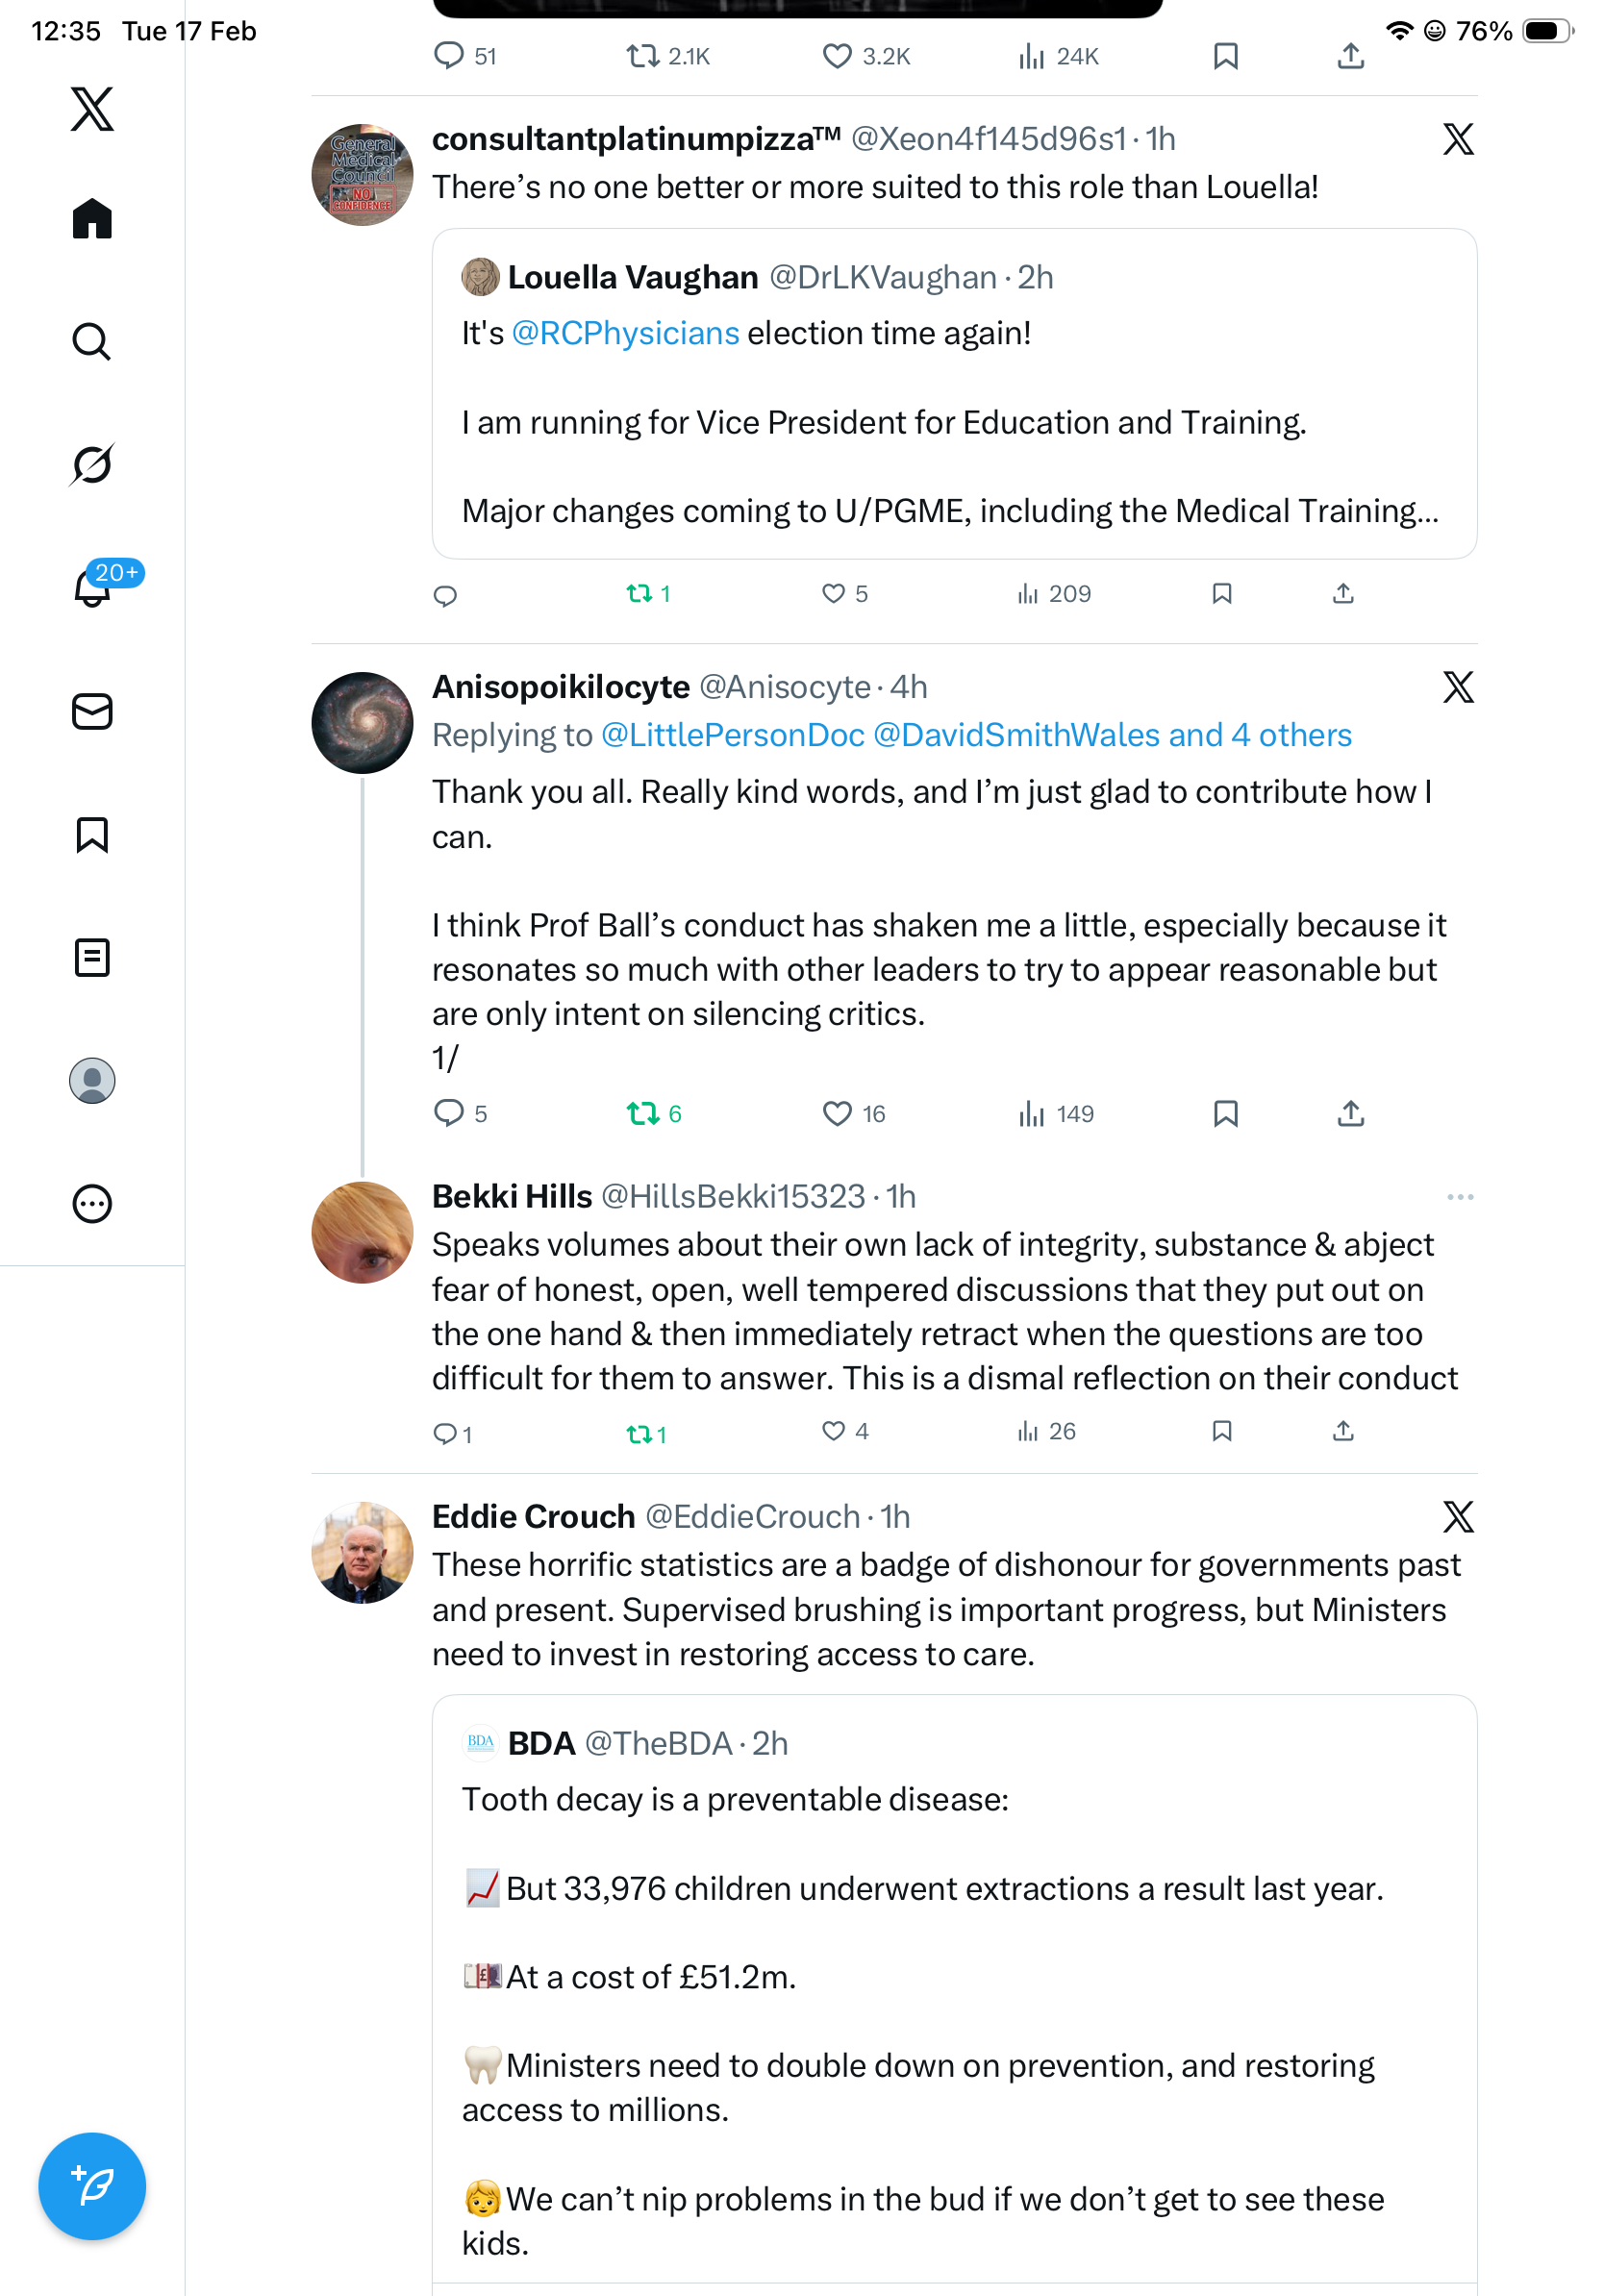Open sidebar Bookmarks icon
The height and width of the screenshot is (2296, 1604).
click(92, 835)
